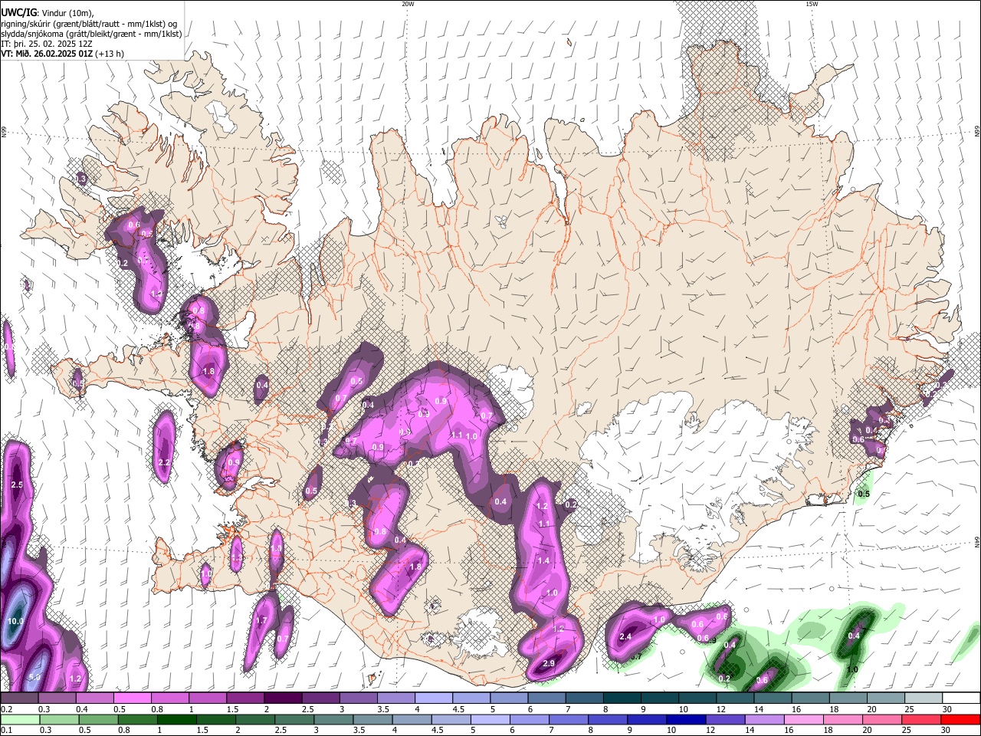Click the grey-purple 0.2–0.3 snow legend swatch
This screenshot has height=736, width=981.
(19, 698)
